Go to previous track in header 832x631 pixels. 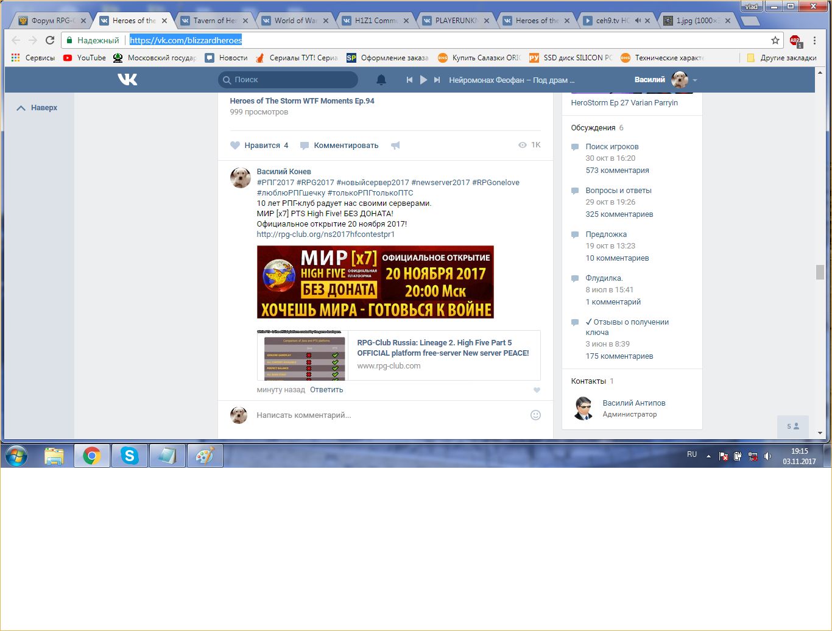click(409, 80)
